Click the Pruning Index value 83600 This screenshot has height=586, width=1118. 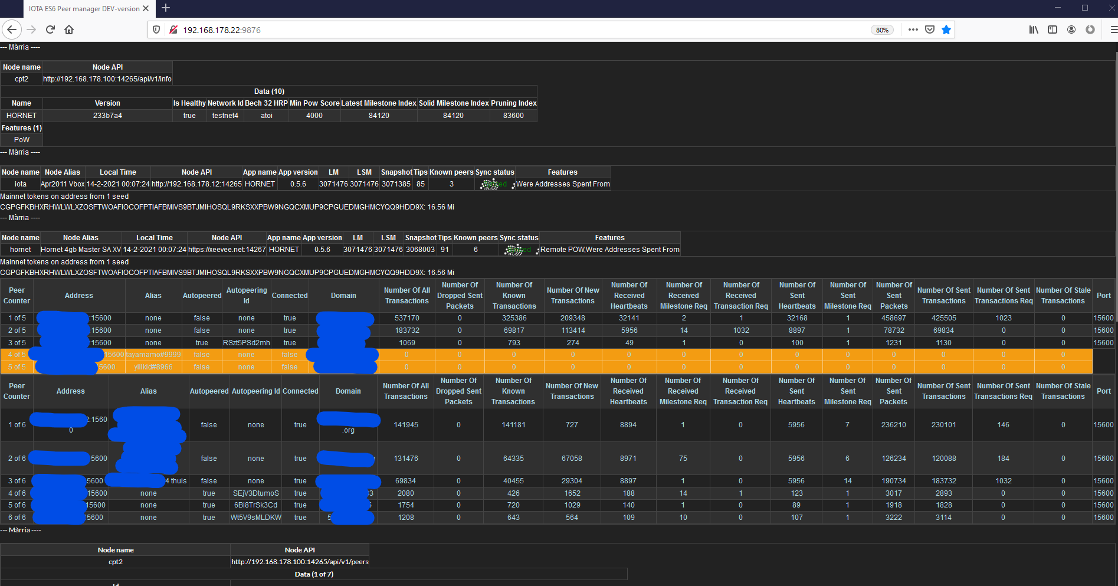[513, 116]
